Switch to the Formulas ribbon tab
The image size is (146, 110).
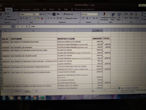(x=36, y=9)
